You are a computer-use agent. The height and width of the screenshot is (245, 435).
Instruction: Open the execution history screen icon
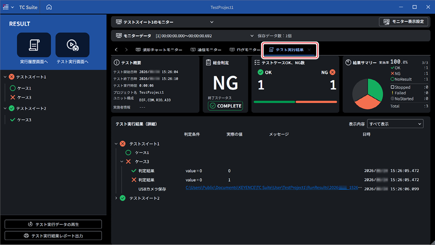point(34,45)
